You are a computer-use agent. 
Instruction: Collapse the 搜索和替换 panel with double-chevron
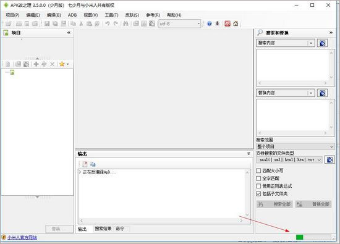[331, 33]
